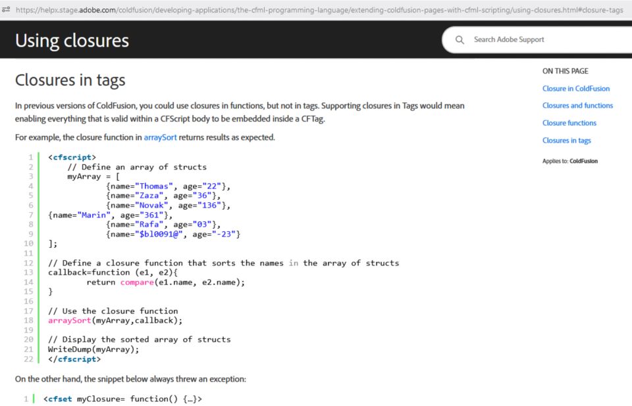Click the magnifying glass search icon

[x=460, y=40]
